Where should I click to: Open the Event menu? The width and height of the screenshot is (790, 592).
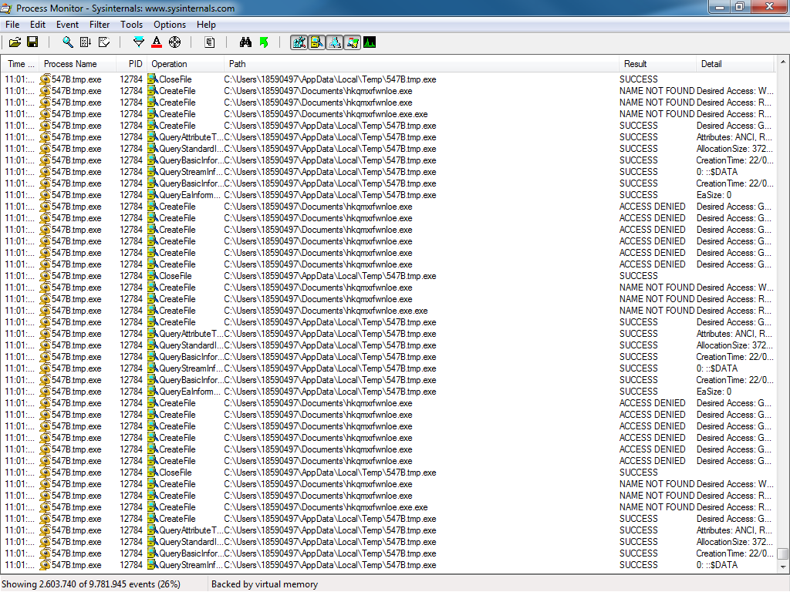coord(68,25)
